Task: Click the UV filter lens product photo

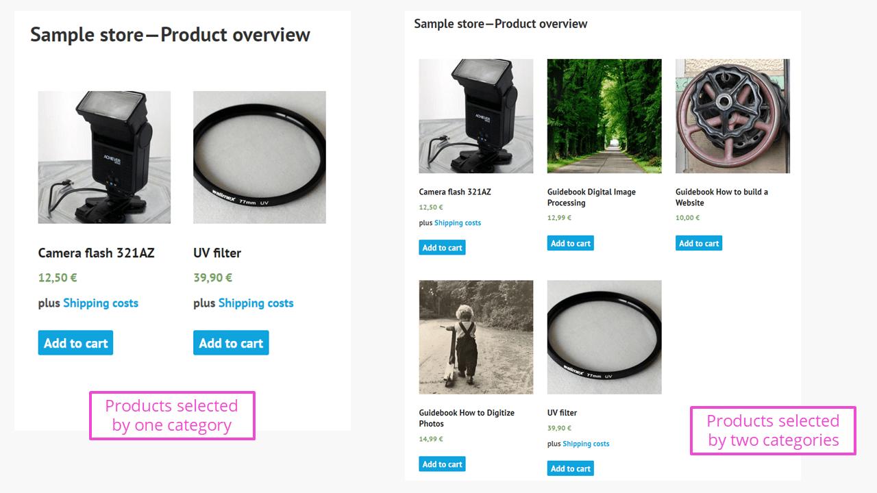Action: (260, 157)
